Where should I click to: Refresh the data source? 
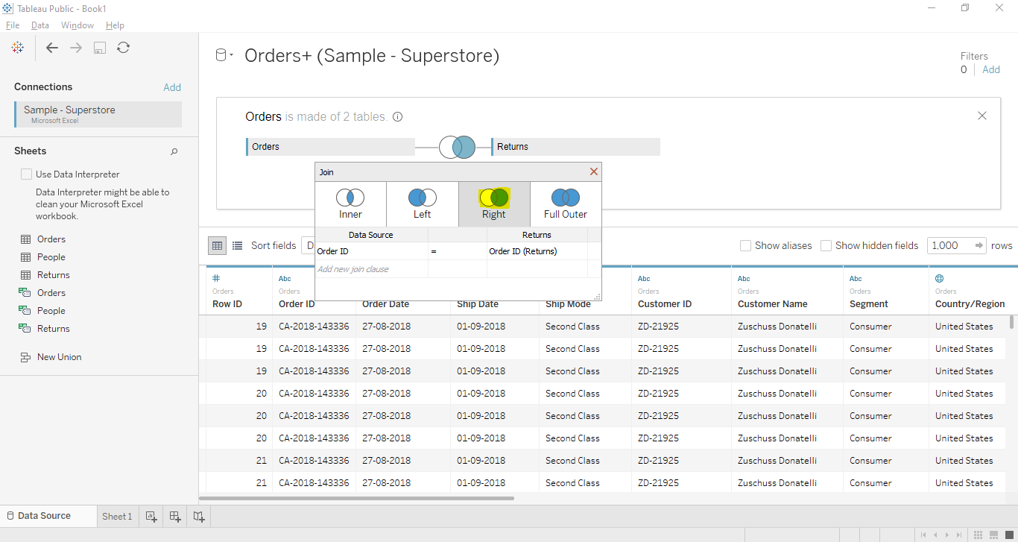[x=124, y=48]
